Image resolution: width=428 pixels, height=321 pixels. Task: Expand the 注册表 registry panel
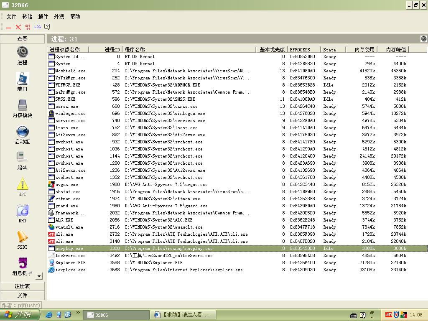coord(22,286)
